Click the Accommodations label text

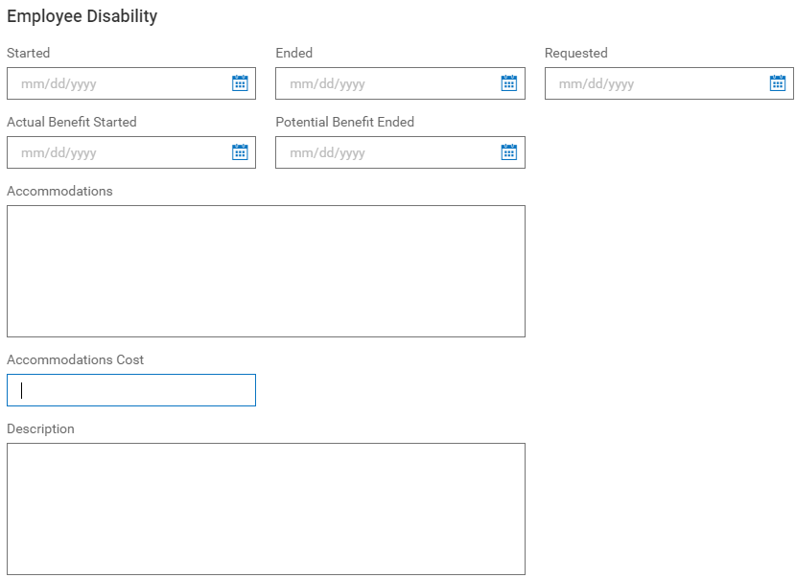59,192
